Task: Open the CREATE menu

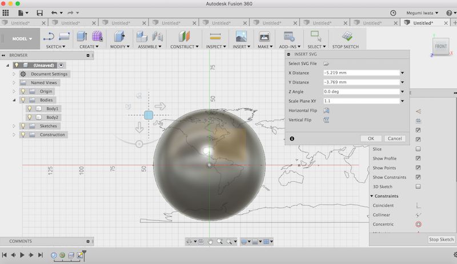Action: pos(89,47)
